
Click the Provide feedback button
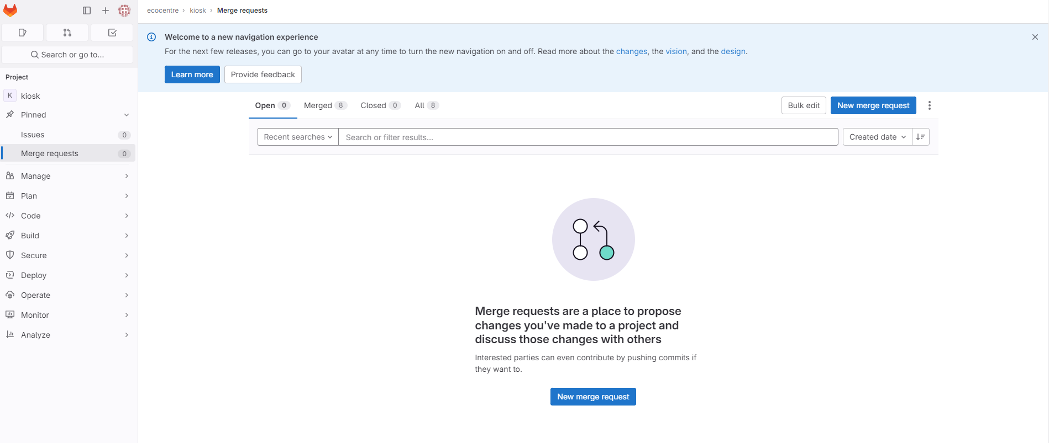click(263, 74)
